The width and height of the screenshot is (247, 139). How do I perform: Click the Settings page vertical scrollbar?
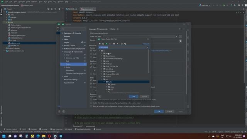tap(186, 62)
